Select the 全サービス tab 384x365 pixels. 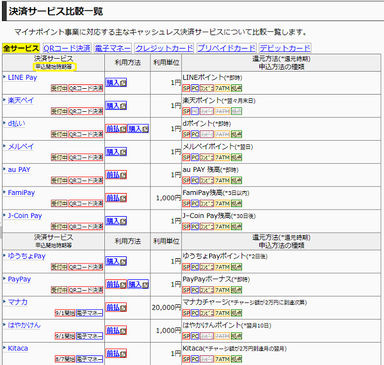tap(21, 48)
